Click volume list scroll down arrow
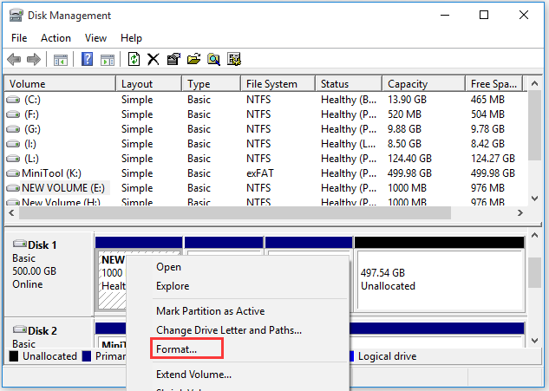Screen dimensions: 549x391 [x=534, y=199]
